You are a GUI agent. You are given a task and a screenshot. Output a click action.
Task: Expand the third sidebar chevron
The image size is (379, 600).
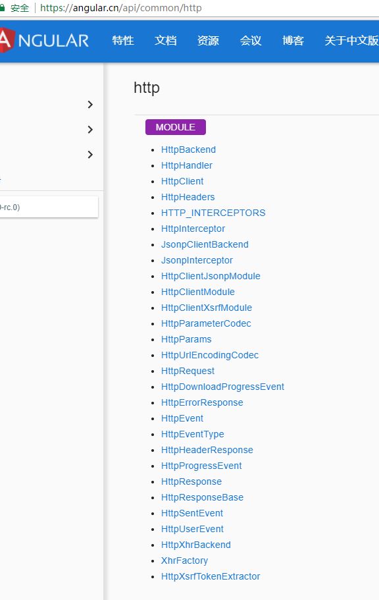point(90,155)
